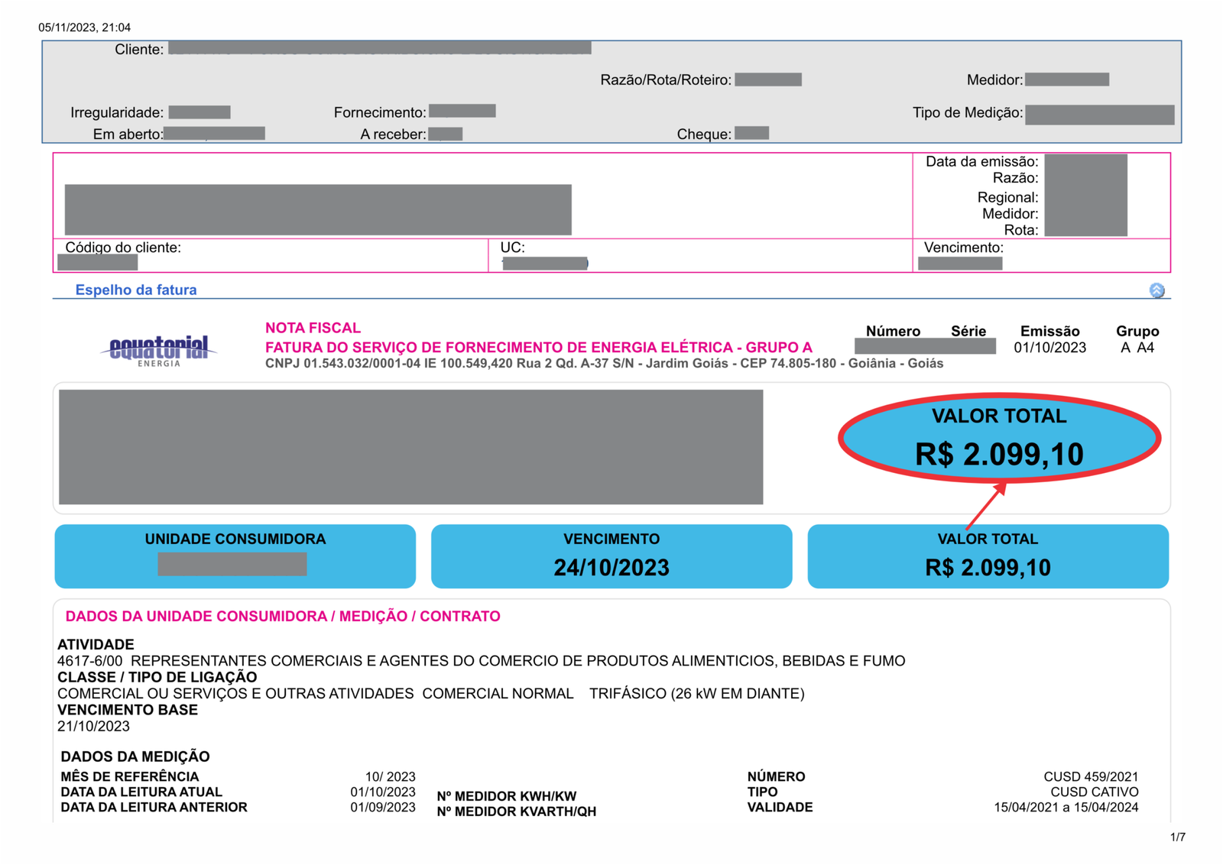Click the CLASSE / TIPO DE LIGAÇÃO label
The height and width of the screenshot is (865, 1223).
point(157,677)
